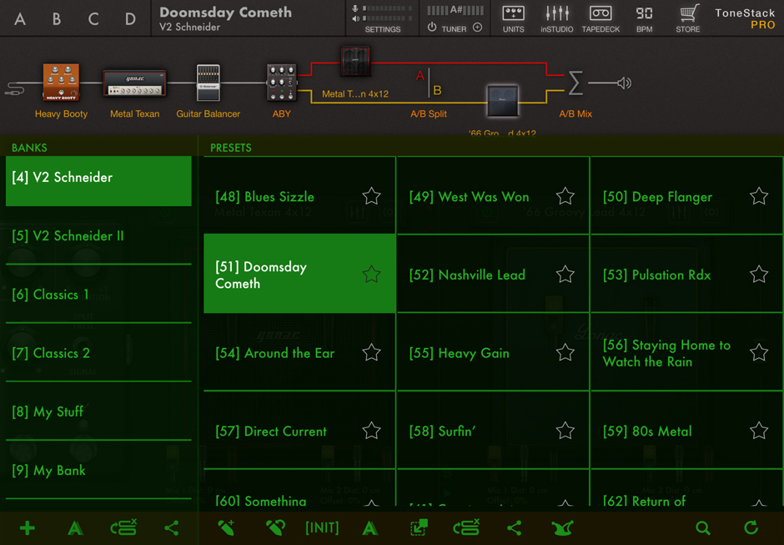Favorite the Surfin' star

point(565,431)
